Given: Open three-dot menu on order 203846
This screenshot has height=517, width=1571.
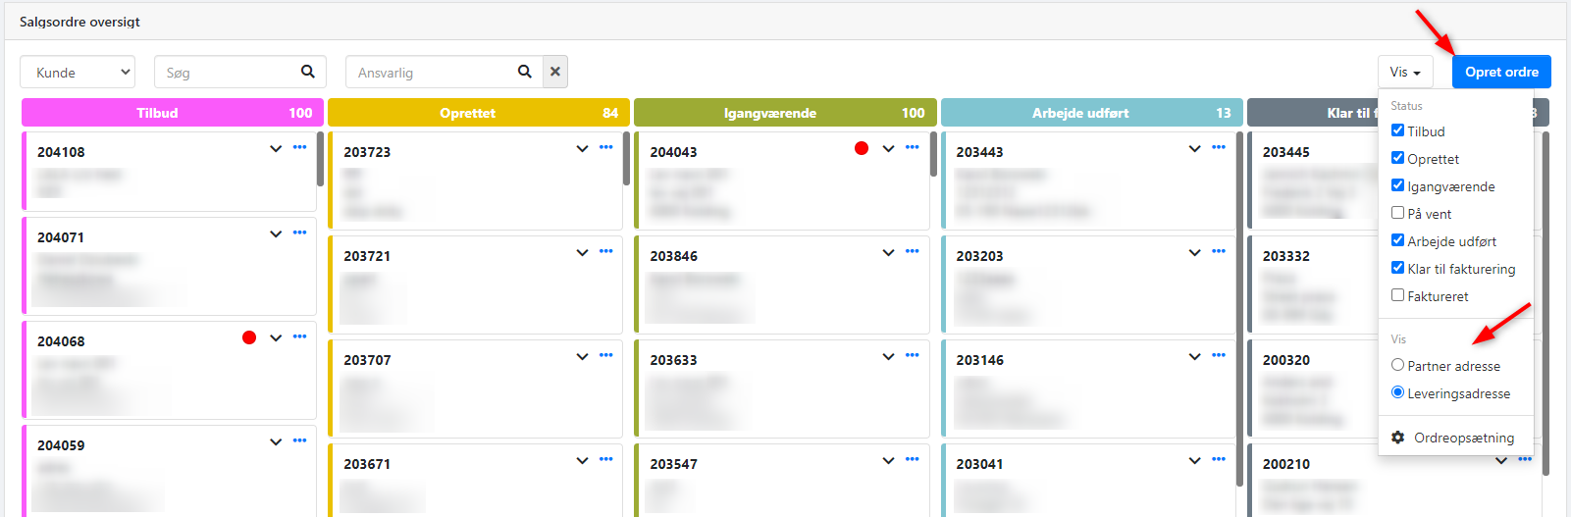Looking at the screenshot, I should pyautogui.click(x=912, y=251).
